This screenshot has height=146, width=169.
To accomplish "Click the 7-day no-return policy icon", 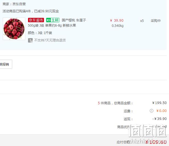I will point(30,40).
